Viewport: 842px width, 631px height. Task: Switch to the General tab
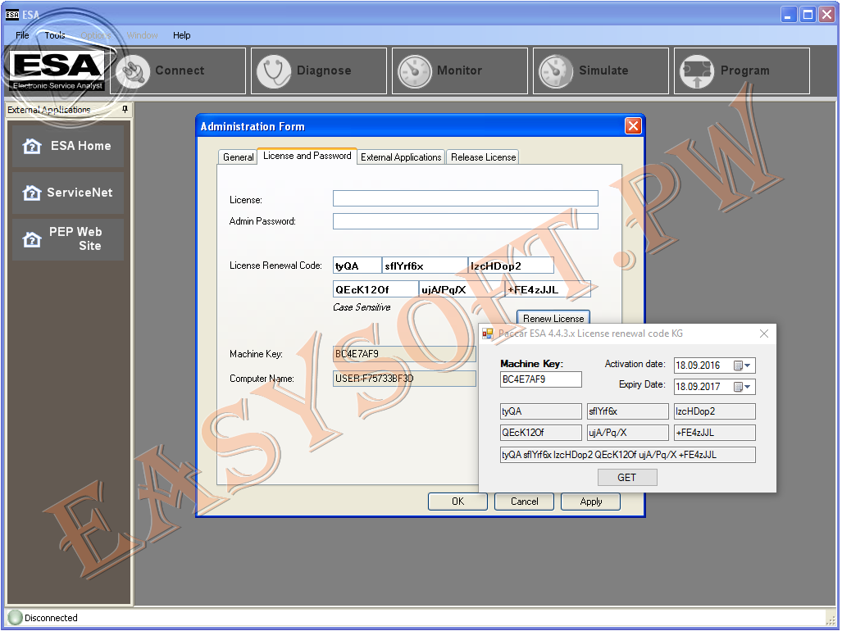point(238,157)
